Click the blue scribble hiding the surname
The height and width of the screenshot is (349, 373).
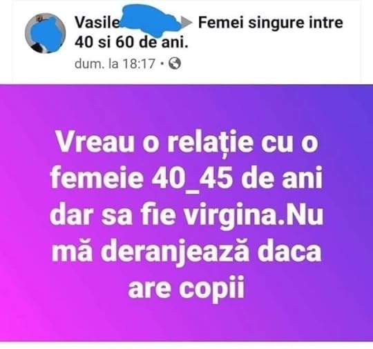151,19
